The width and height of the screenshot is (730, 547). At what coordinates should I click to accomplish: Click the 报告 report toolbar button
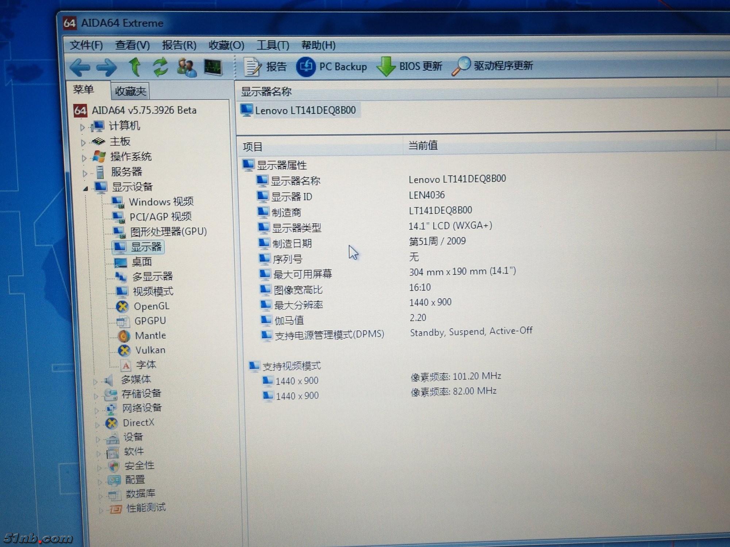coord(265,67)
